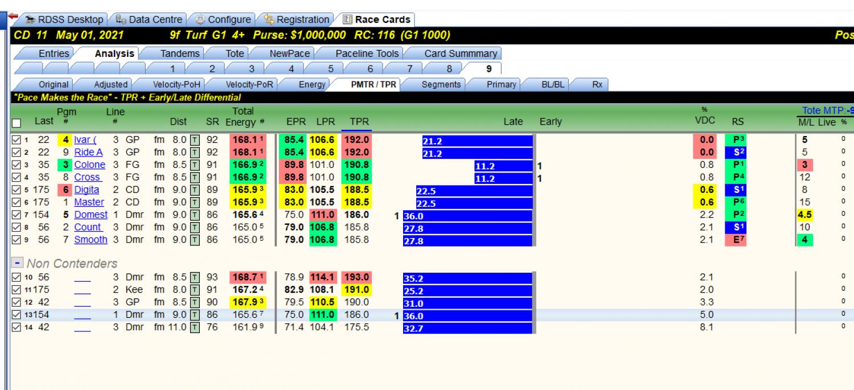The height and width of the screenshot is (390, 854).
Task: Open the Ride A horse link
Action: (x=88, y=152)
